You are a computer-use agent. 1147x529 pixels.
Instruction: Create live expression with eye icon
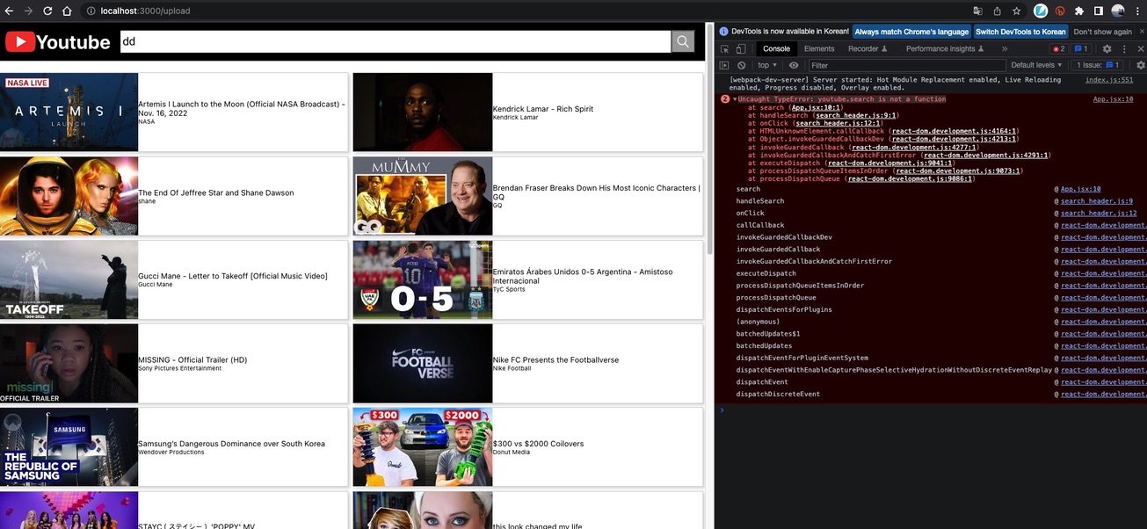pyautogui.click(x=794, y=65)
